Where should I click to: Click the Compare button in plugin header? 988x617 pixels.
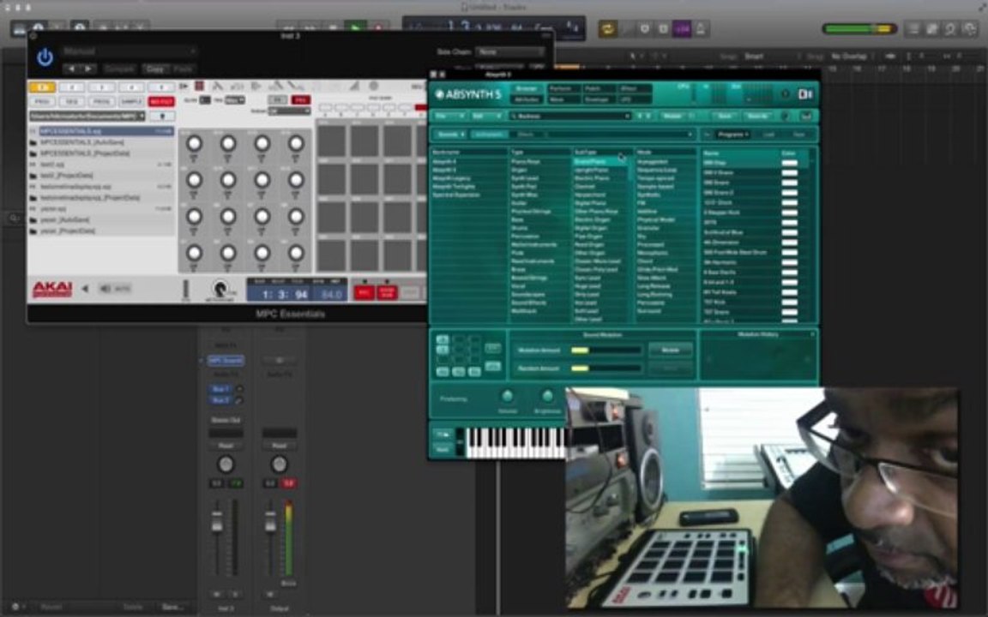pos(119,69)
